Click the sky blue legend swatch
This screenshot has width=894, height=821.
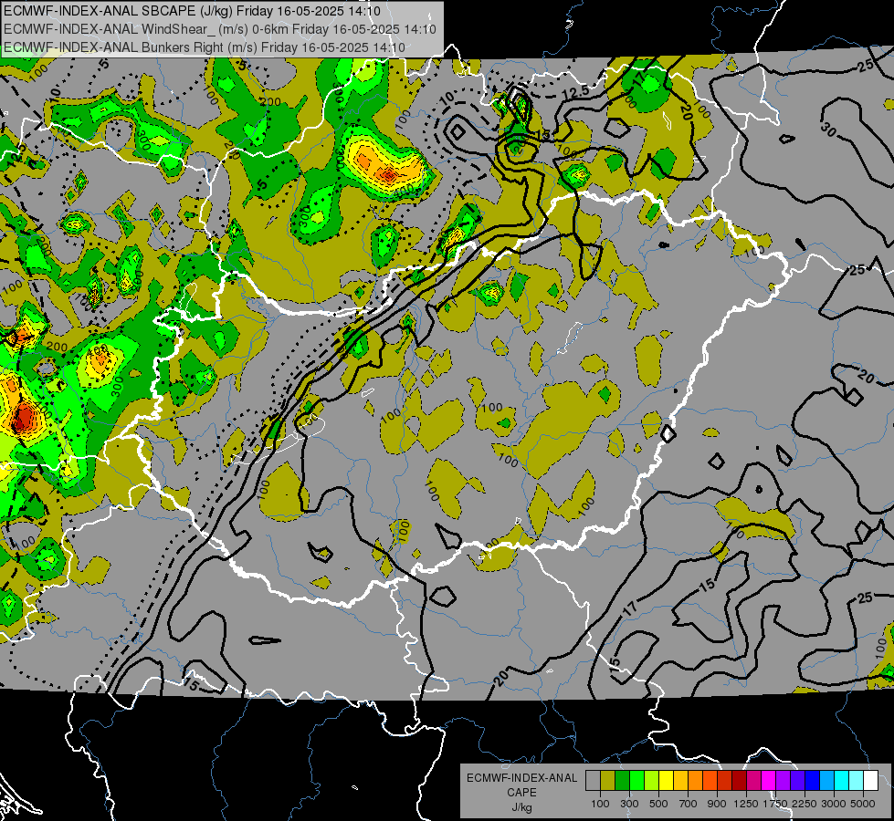pos(826,780)
